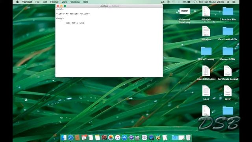Open the App Store from the Dock
Image resolution: width=252 pixels, height=142 pixels.
(124, 138)
